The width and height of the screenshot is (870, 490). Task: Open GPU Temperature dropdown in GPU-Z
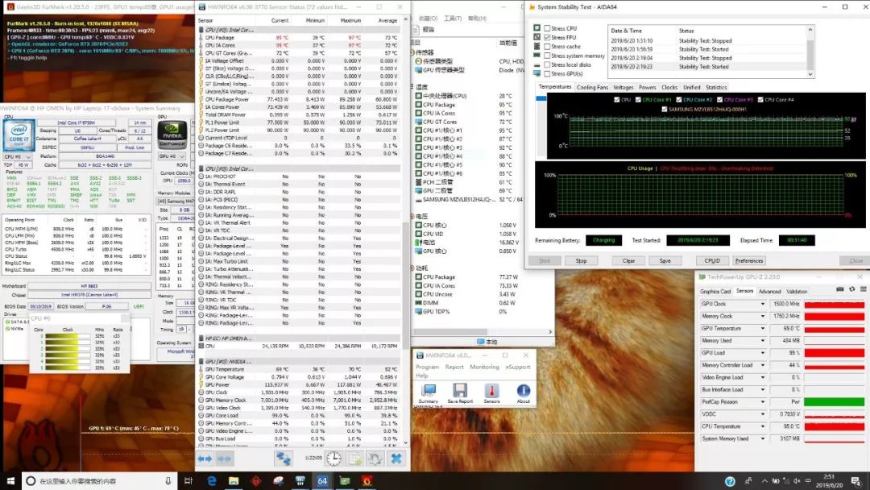coord(762,329)
